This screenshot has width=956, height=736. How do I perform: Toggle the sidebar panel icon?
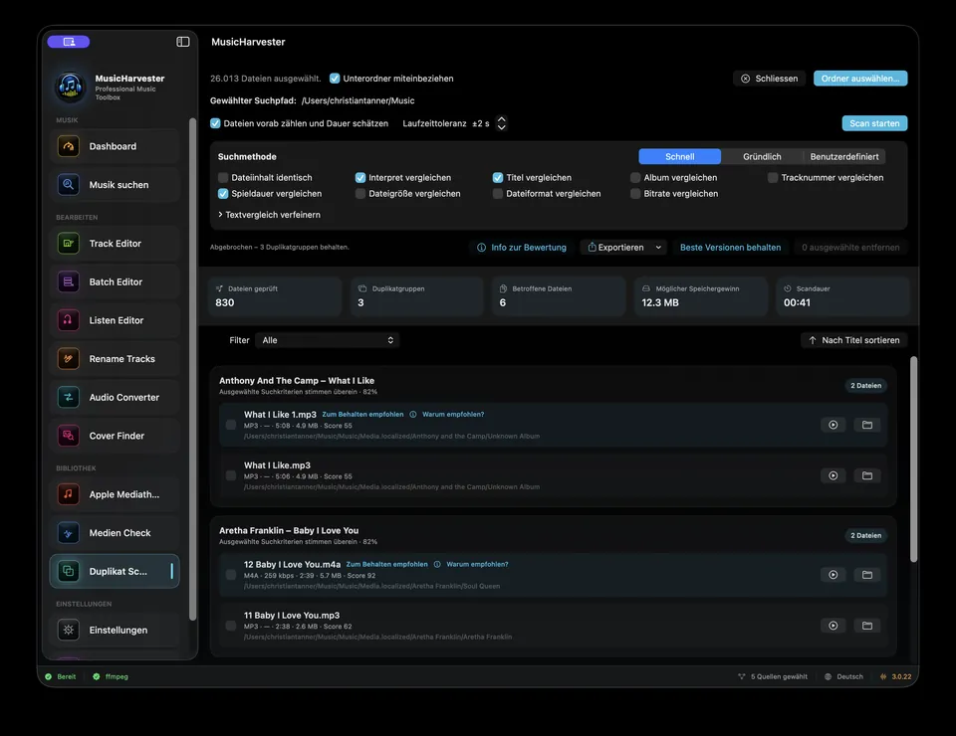(x=183, y=42)
